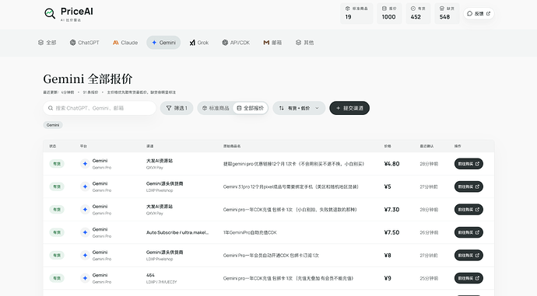
Task: Click the Gmail M icon on 邮箱 tab
Action: click(266, 43)
